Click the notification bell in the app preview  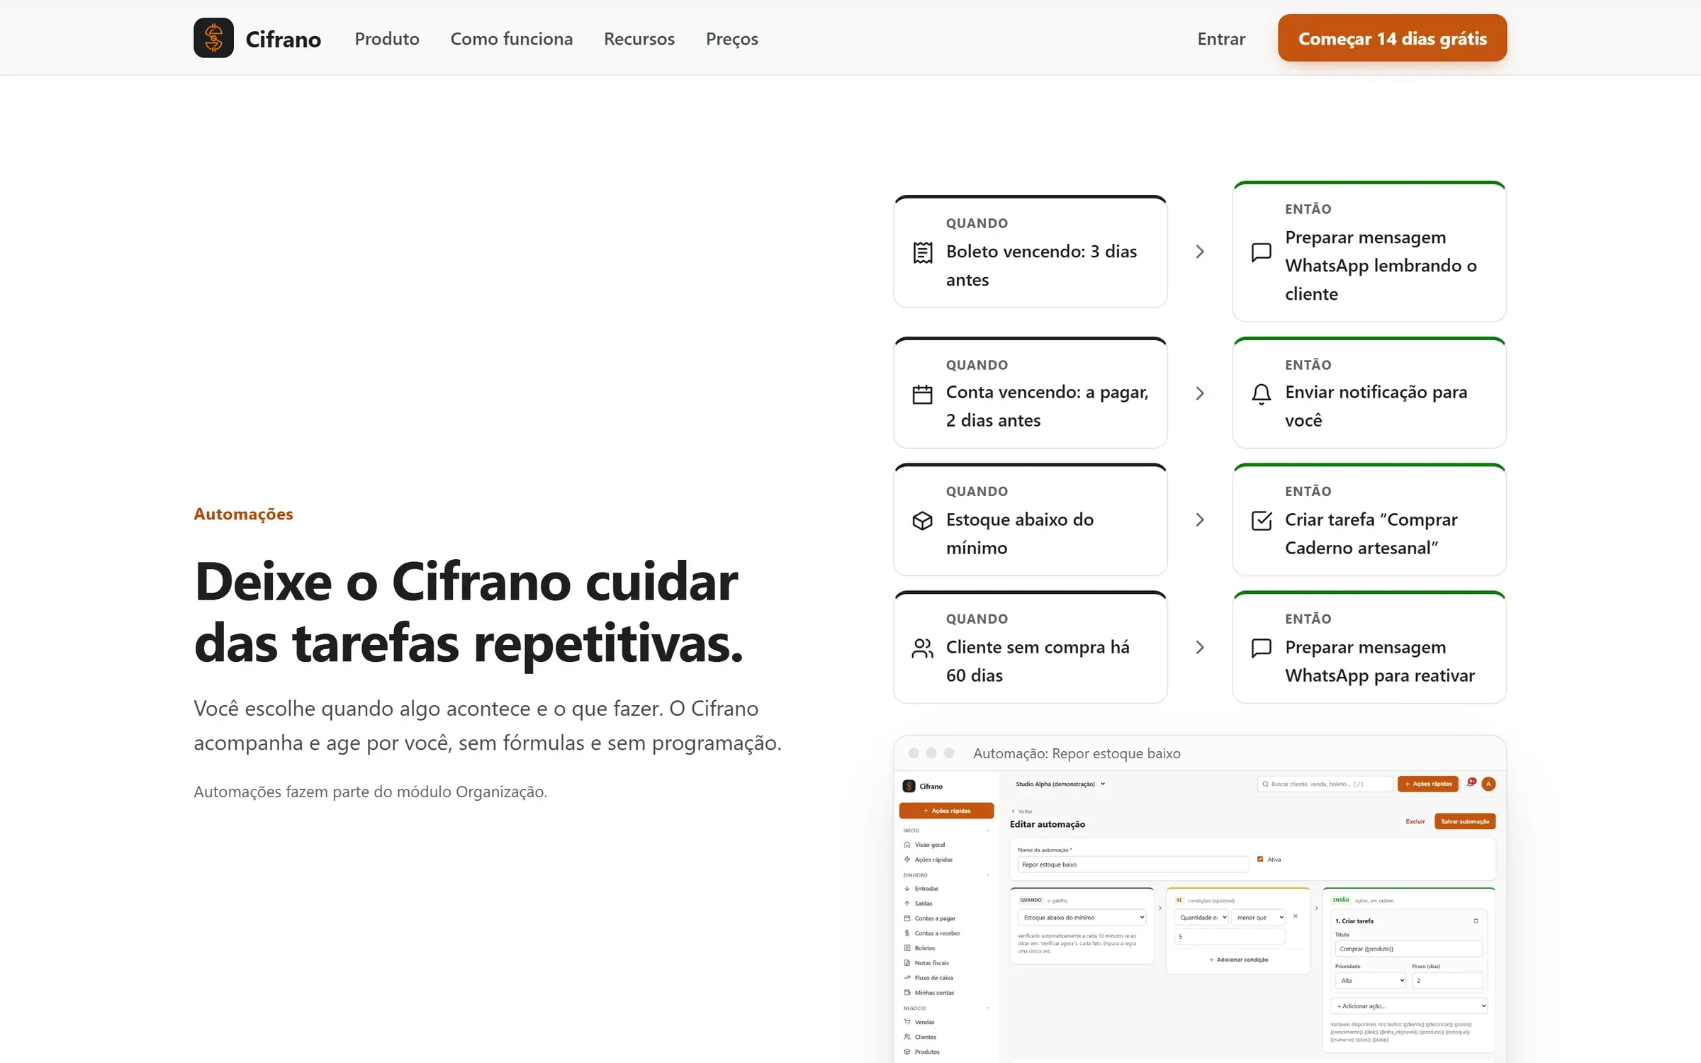coord(1471,783)
